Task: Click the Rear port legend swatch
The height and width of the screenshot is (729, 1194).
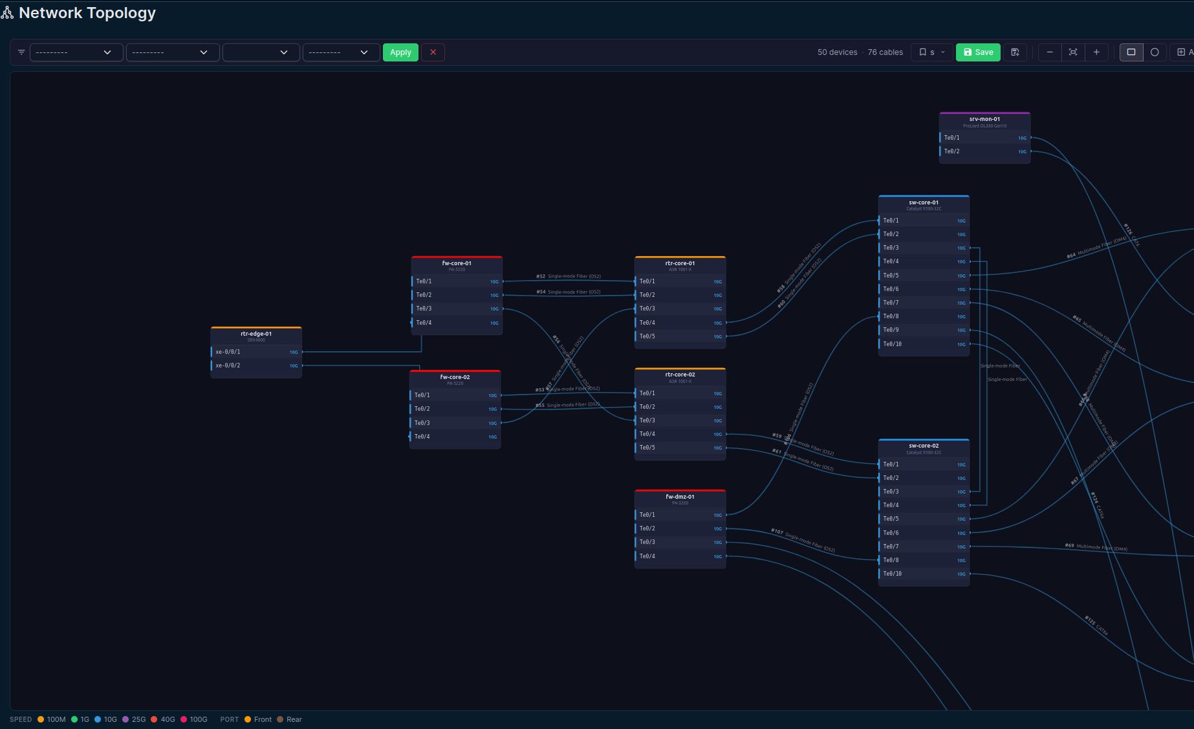Action: click(280, 719)
